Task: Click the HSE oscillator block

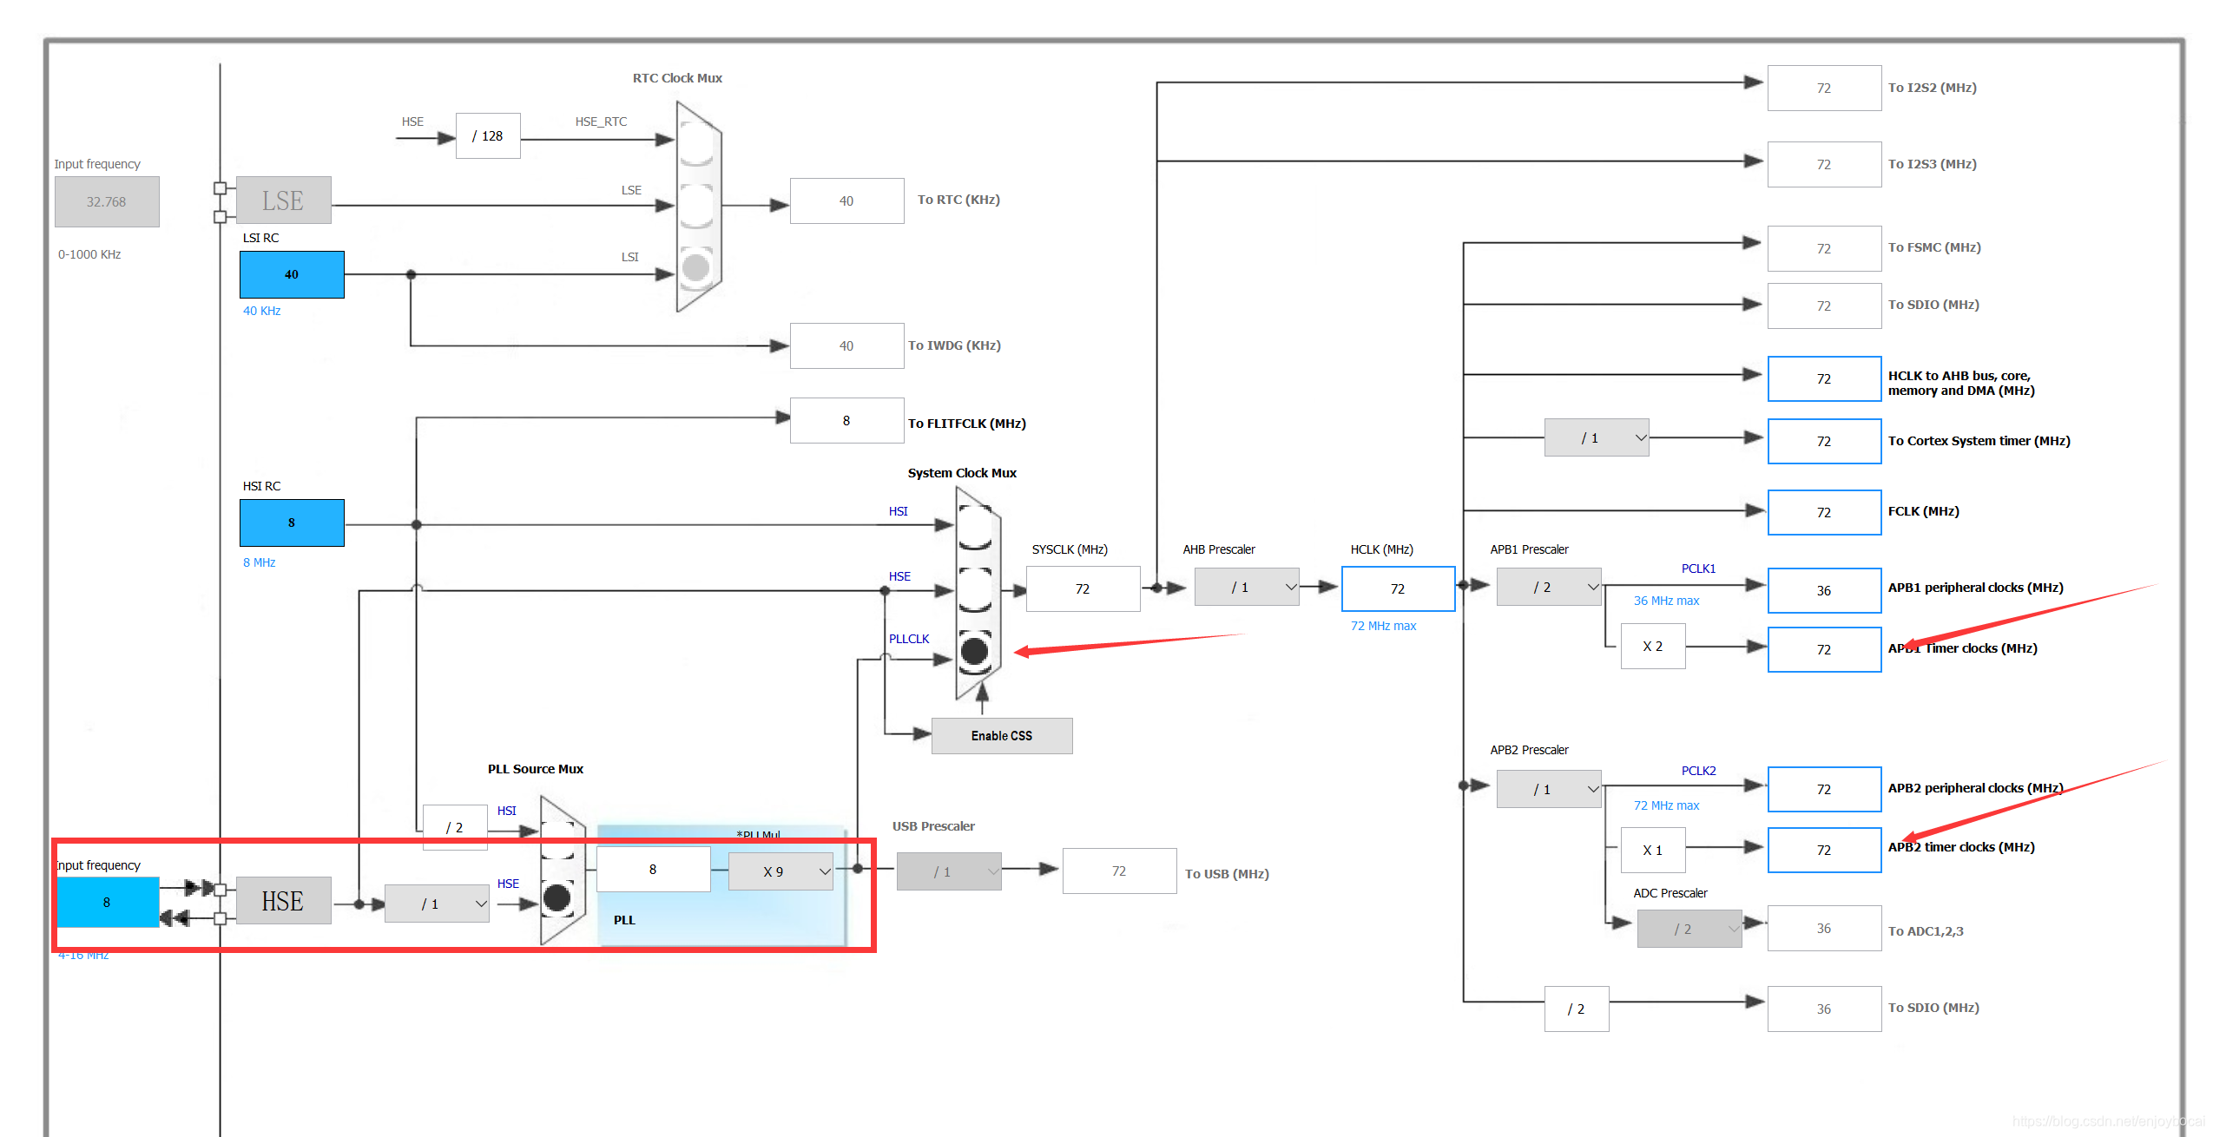Action: click(x=283, y=901)
